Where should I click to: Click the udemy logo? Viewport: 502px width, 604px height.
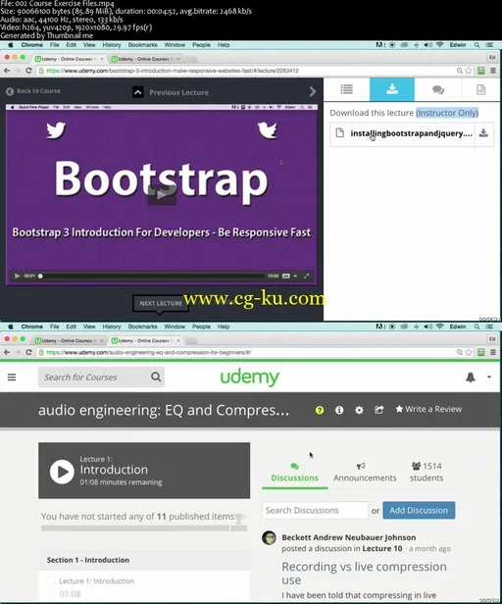pos(250,377)
